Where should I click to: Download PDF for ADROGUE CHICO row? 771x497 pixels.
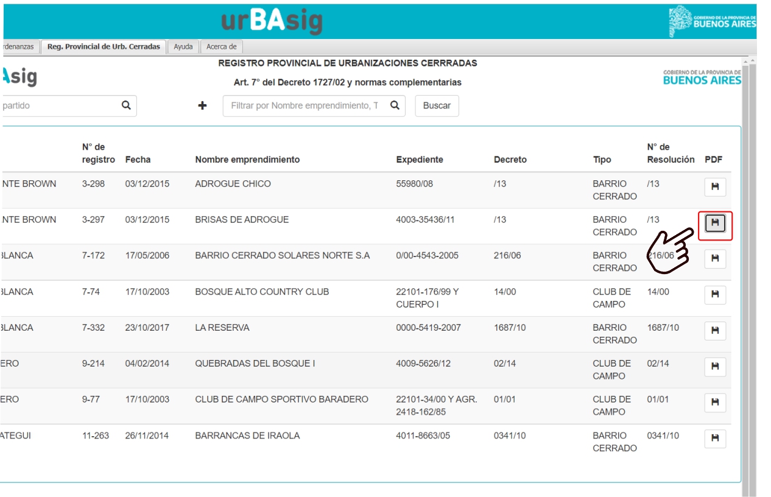pyautogui.click(x=715, y=187)
